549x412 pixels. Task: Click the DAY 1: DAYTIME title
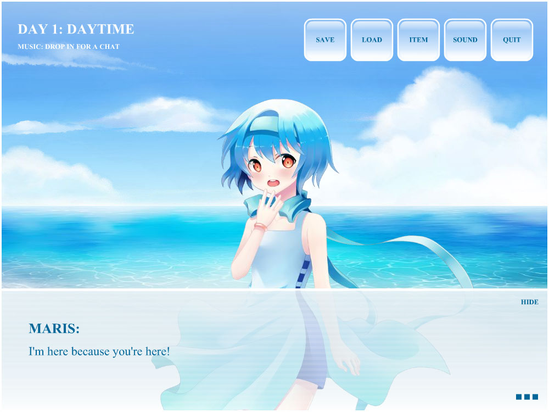click(x=77, y=29)
